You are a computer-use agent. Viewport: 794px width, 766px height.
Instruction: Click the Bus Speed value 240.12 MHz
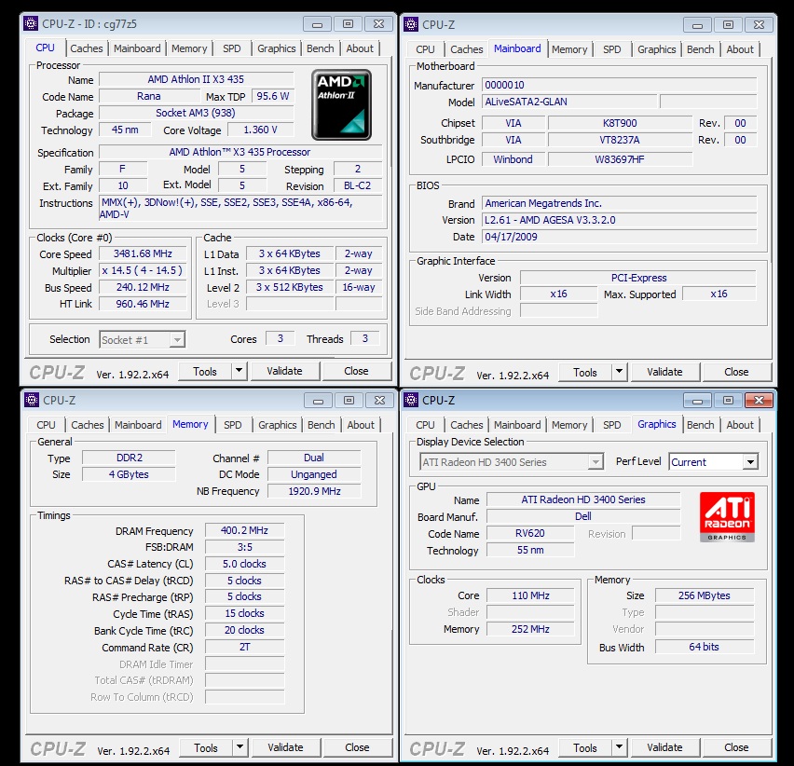tap(143, 287)
